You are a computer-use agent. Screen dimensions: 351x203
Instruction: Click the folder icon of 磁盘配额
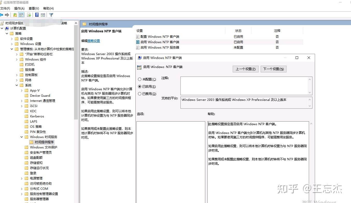(26, 158)
